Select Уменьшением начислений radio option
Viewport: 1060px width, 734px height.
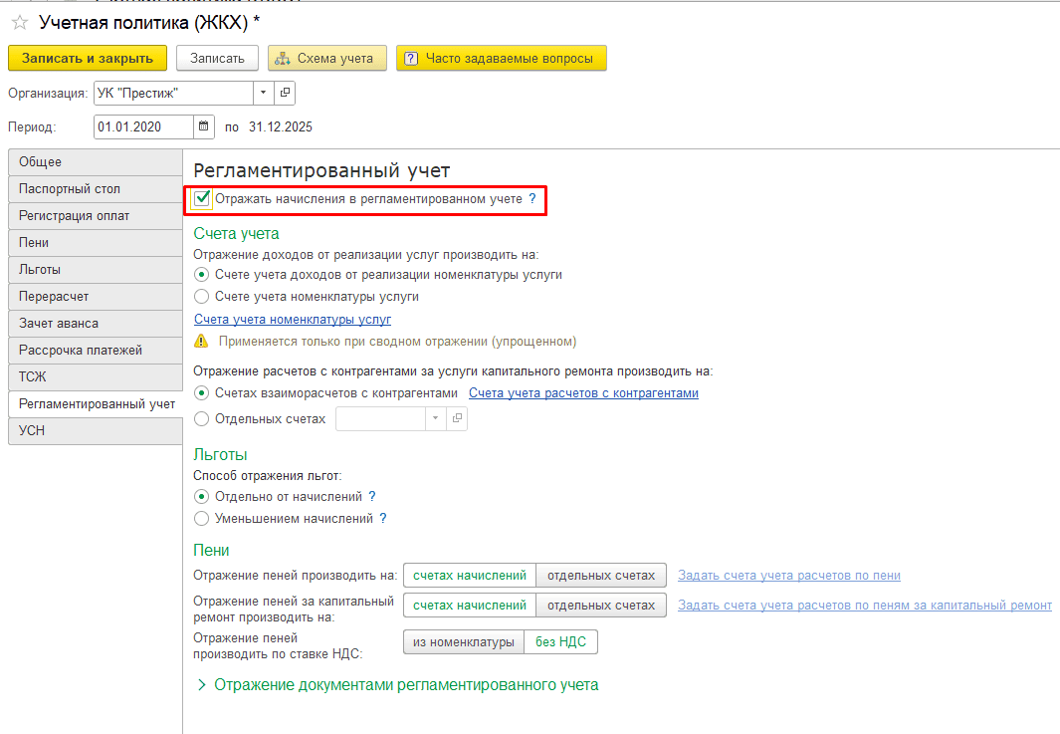pos(202,519)
